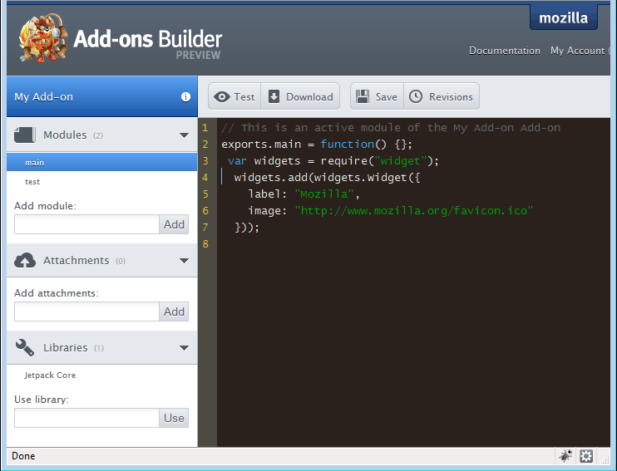Screen dimensions: 617x471
Task: Focus the Add attachments text field
Action: coord(87,312)
